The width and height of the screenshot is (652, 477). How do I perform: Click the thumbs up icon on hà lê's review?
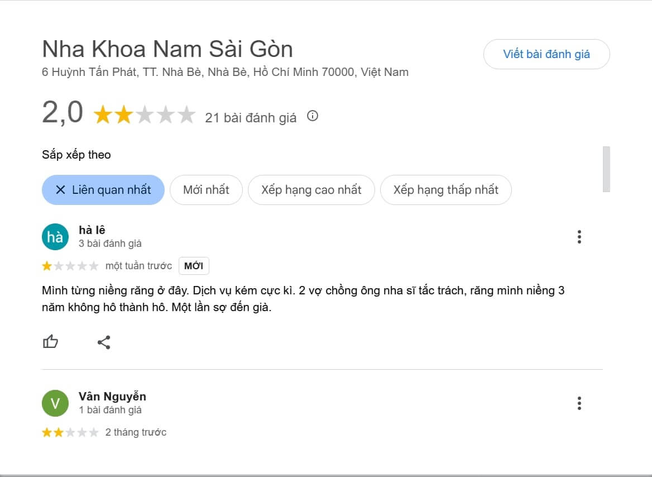(x=50, y=342)
